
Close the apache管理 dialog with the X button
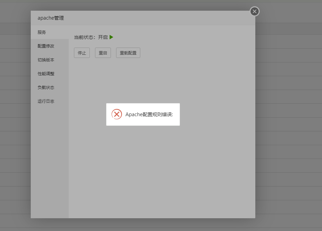pyautogui.click(x=255, y=11)
